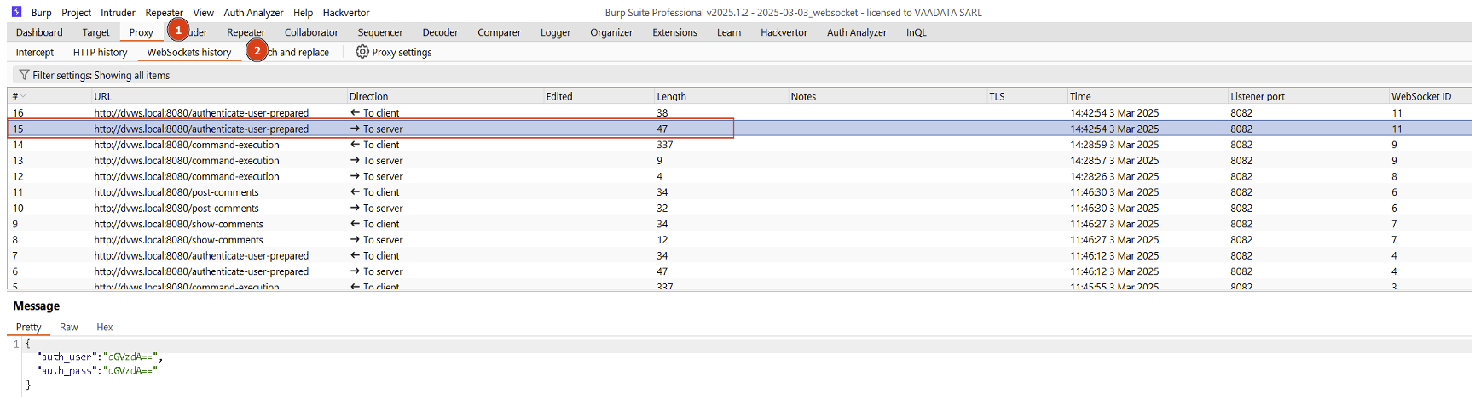Click red annotation circle number 1
Screen dimensions: 1475x400
pyautogui.click(x=178, y=30)
